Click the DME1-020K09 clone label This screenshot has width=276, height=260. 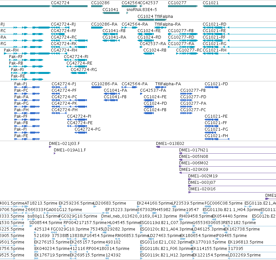[x=194, y=170]
